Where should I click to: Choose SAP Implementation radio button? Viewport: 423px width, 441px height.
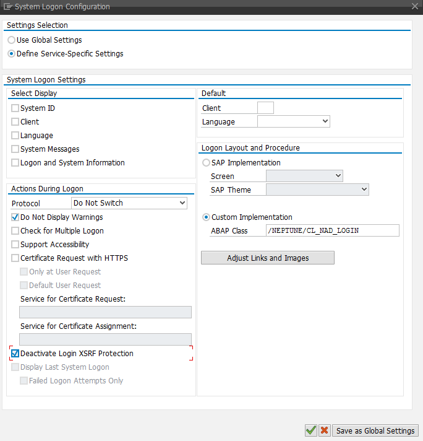coord(207,163)
